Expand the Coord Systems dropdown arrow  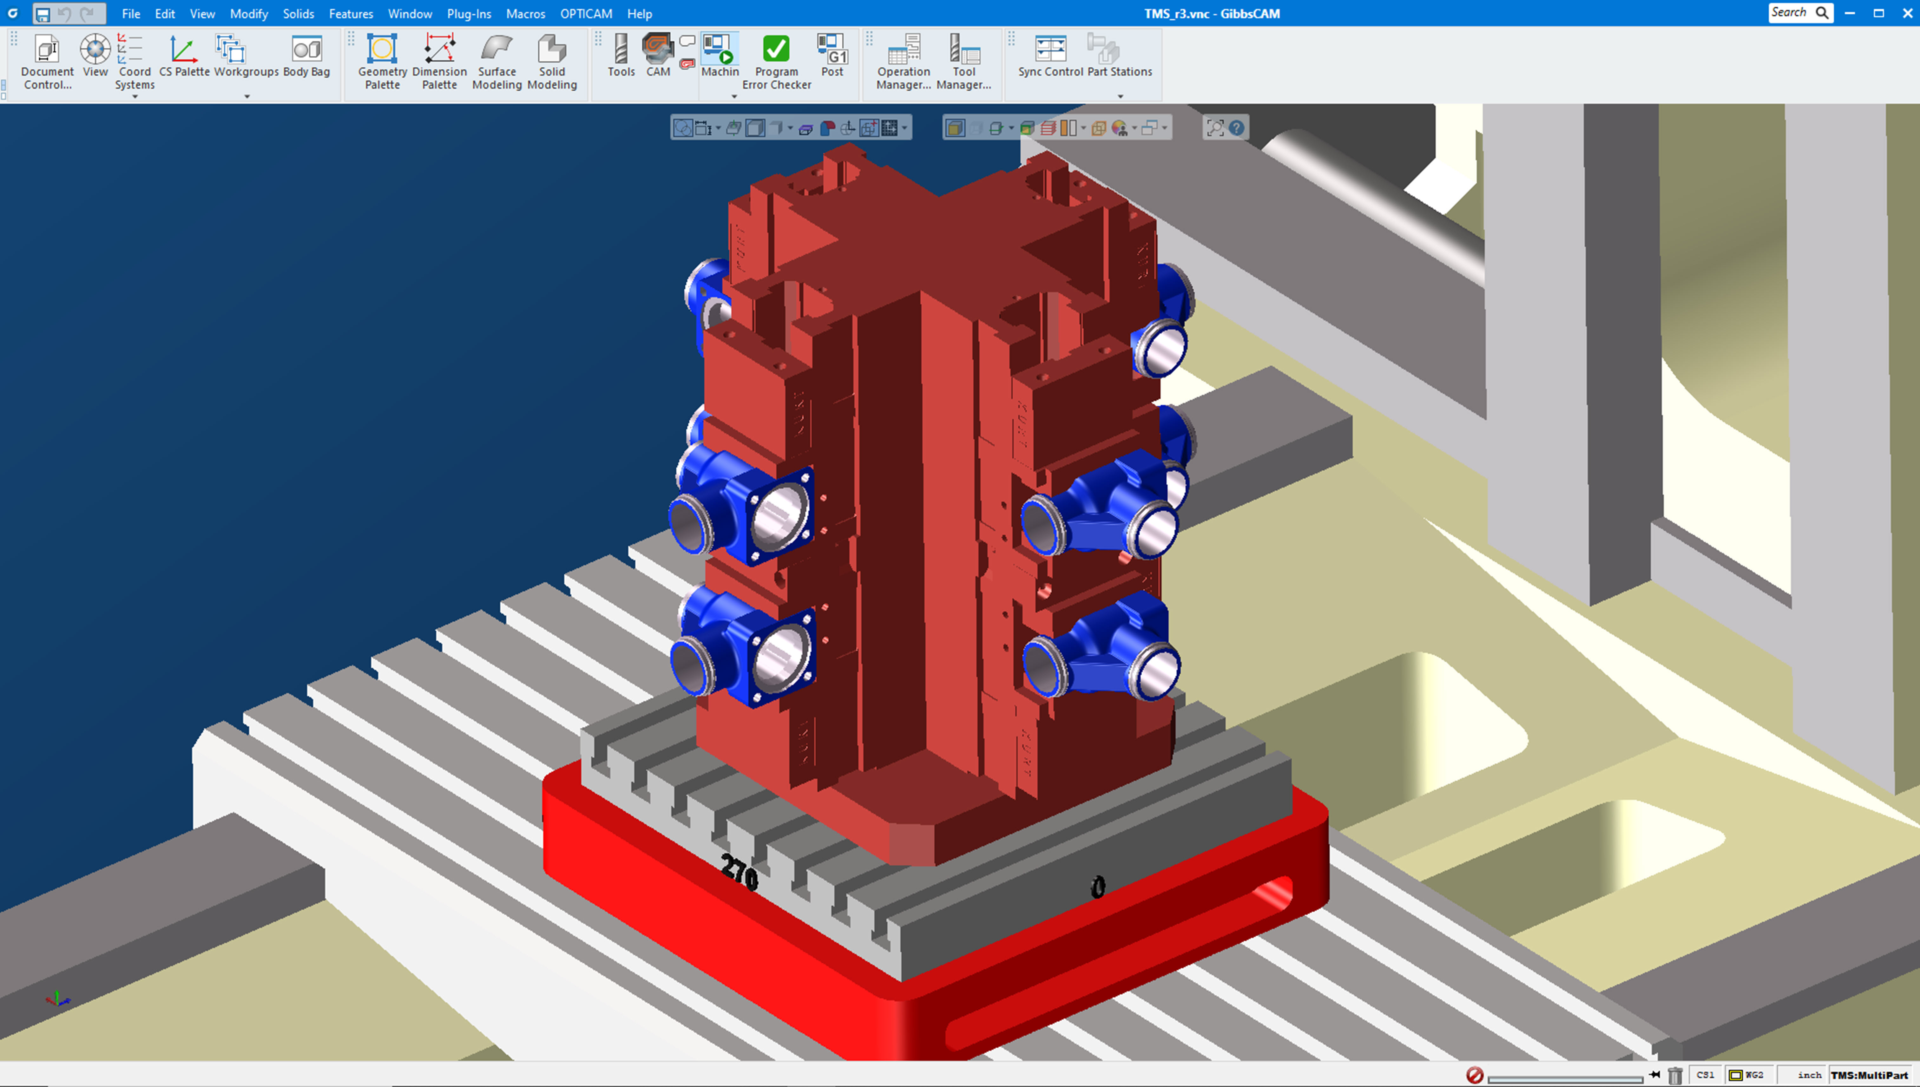[135, 96]
